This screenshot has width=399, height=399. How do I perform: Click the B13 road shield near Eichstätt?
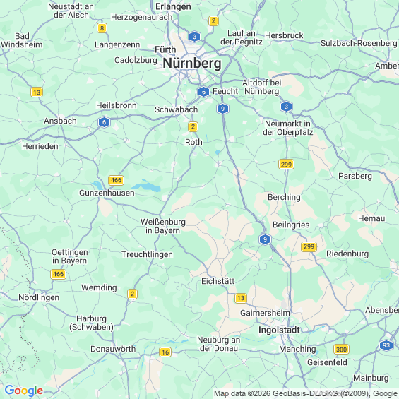point(241,298)
